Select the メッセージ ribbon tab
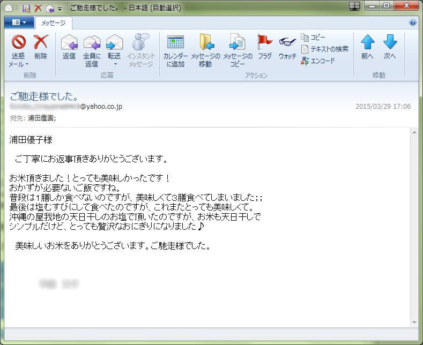The image size is (423, 345). pos(54,23)
